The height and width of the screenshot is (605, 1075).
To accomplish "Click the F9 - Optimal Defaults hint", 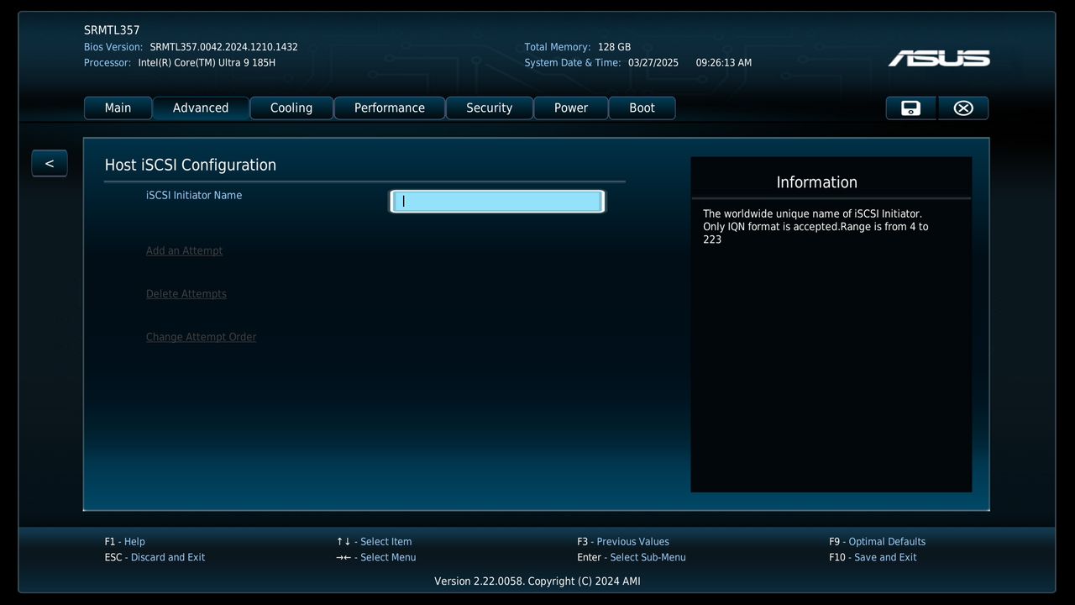I will pos(878,542).
